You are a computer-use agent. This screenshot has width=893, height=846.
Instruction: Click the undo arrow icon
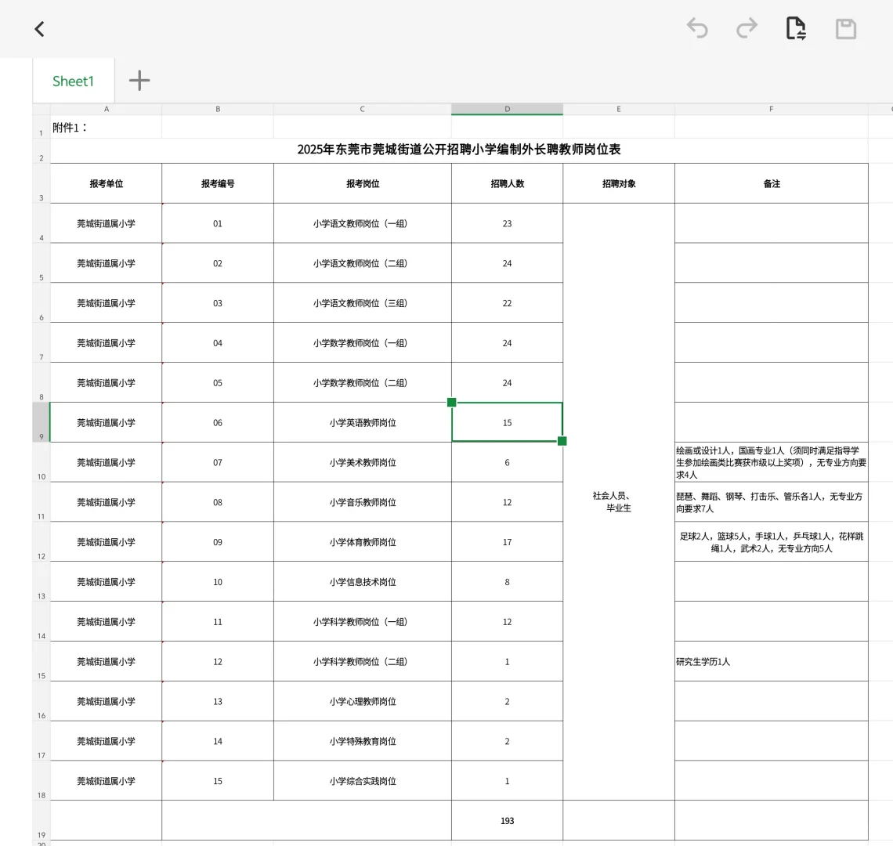(x=697, y=28)
